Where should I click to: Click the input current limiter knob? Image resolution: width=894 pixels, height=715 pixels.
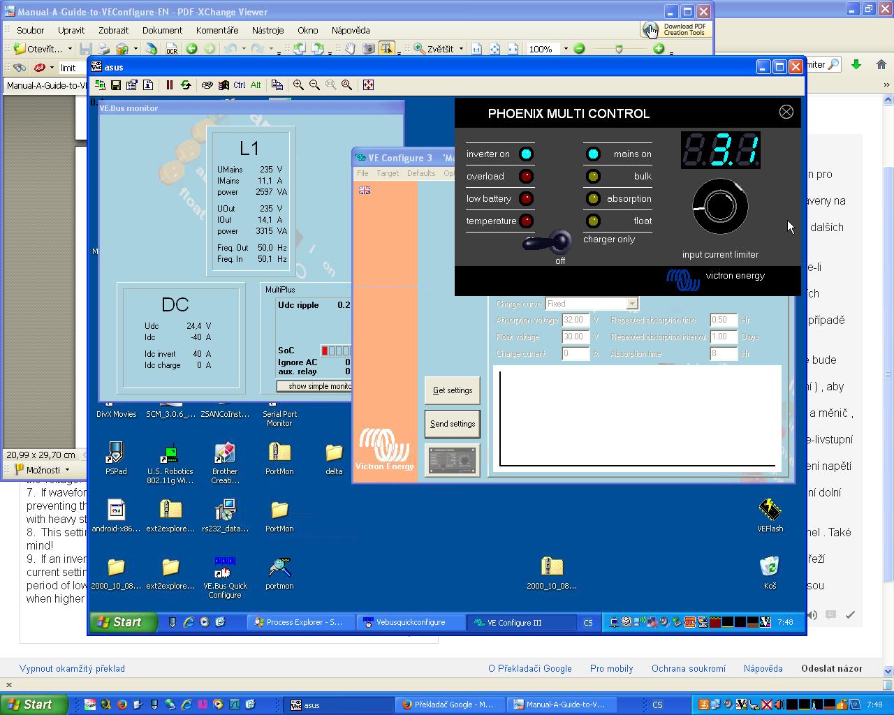[720, 207]
